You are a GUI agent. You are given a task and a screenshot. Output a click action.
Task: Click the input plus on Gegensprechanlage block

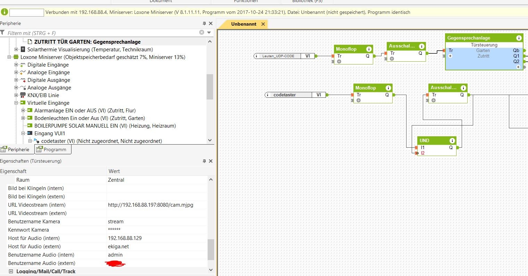tap(450, 56)
